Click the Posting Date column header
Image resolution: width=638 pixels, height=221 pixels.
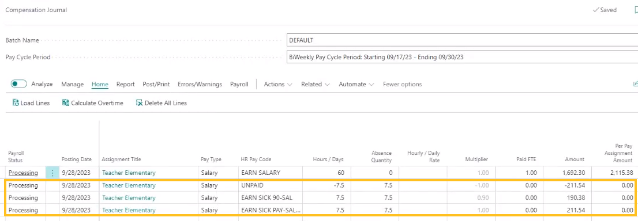click(x=77, y=159)
